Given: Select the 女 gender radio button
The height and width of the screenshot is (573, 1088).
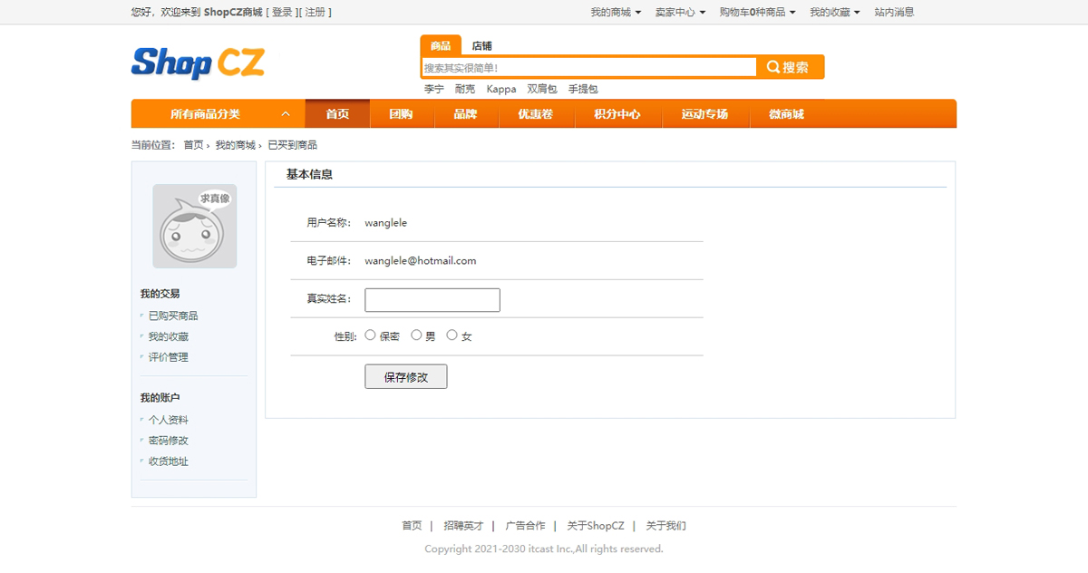Looking at the screenshot, I should [x=452, y=335].
